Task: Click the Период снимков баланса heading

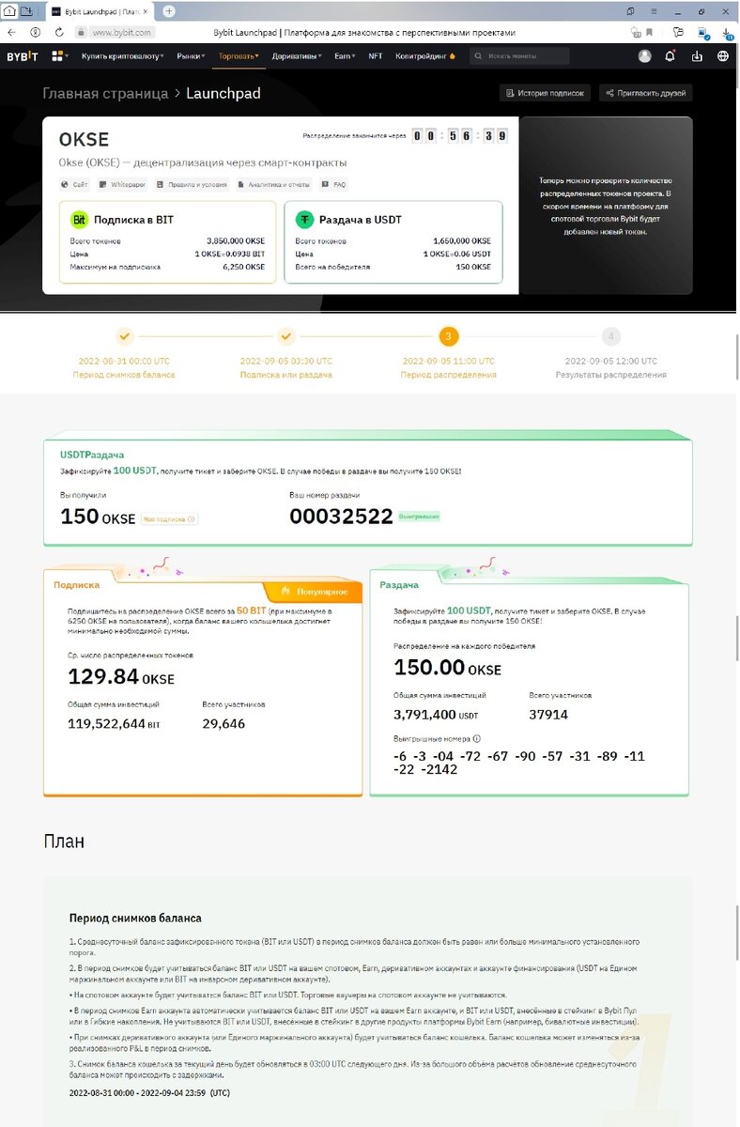Action: (x=135, y=918)
